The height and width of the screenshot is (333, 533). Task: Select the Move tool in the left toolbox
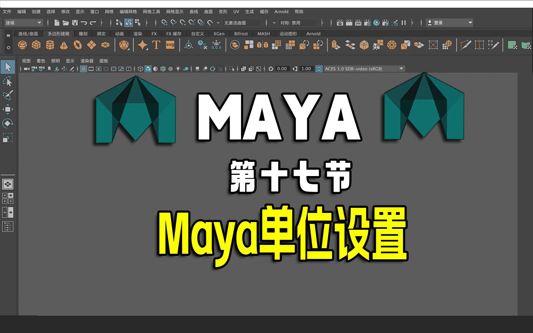pos(8,109)
